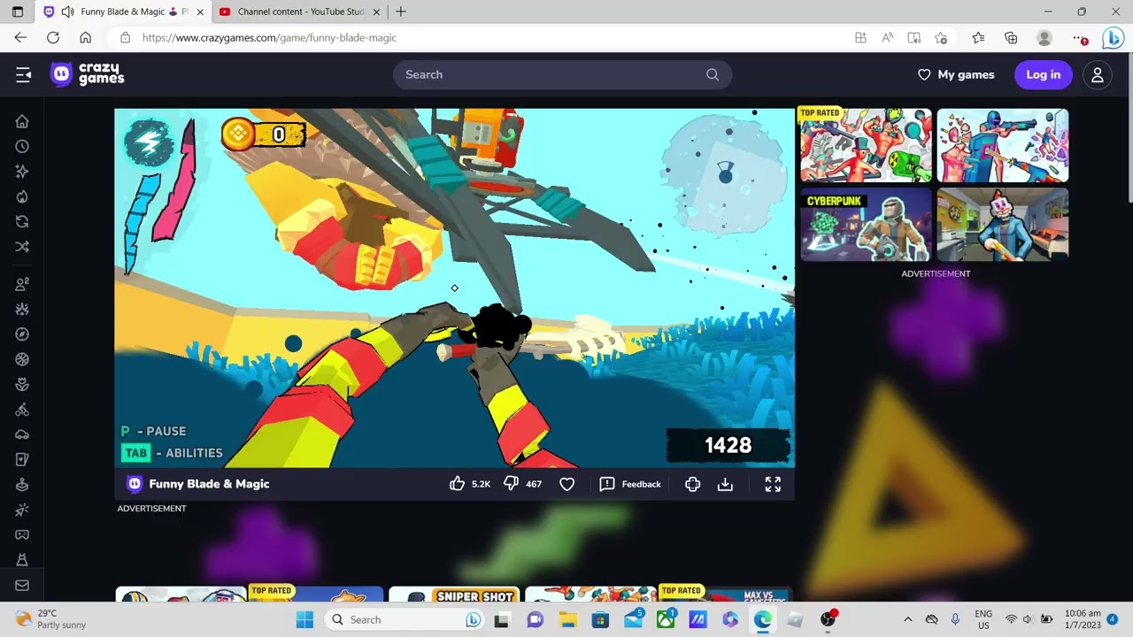The image size is (1133, 637).
Task: Open the clown shooter game thumbnail
Action: 1003,225
